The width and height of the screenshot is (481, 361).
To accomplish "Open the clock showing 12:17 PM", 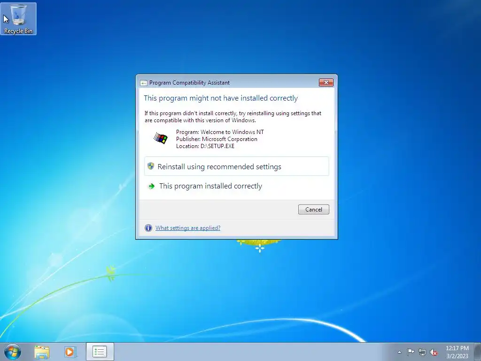I will coord(457,352).
